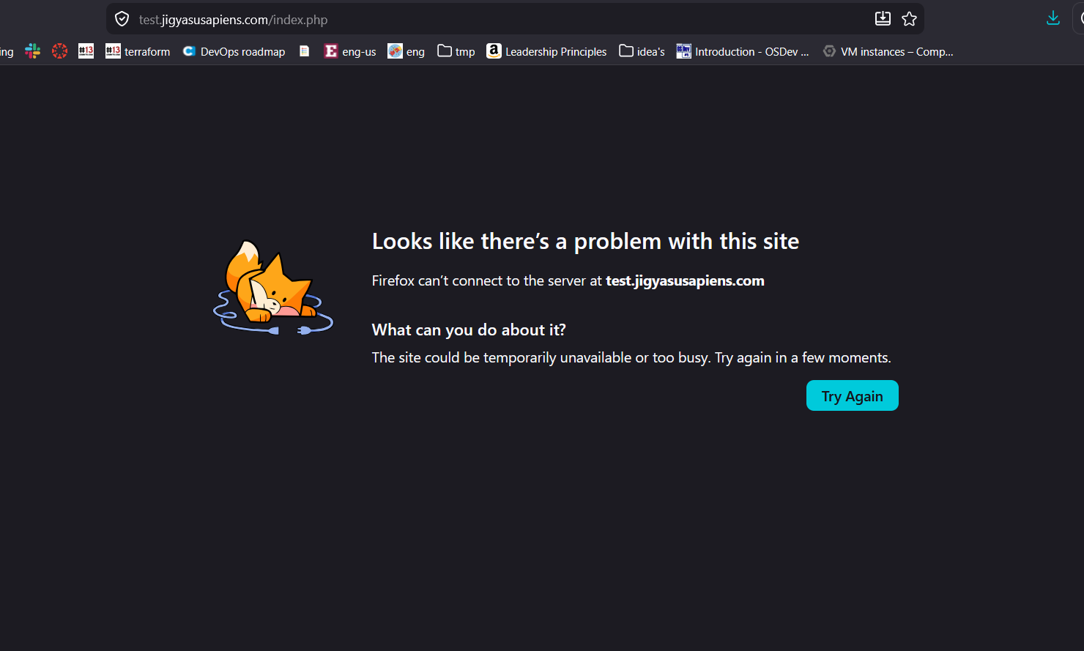Open the red circular bookmark icon
The image size is (1084, 651).
(60, 51)
